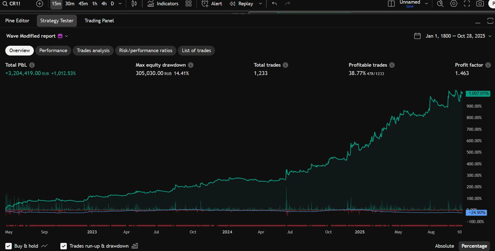Uncheck Trades run-up & drawdown checkbox

(64, 246)
